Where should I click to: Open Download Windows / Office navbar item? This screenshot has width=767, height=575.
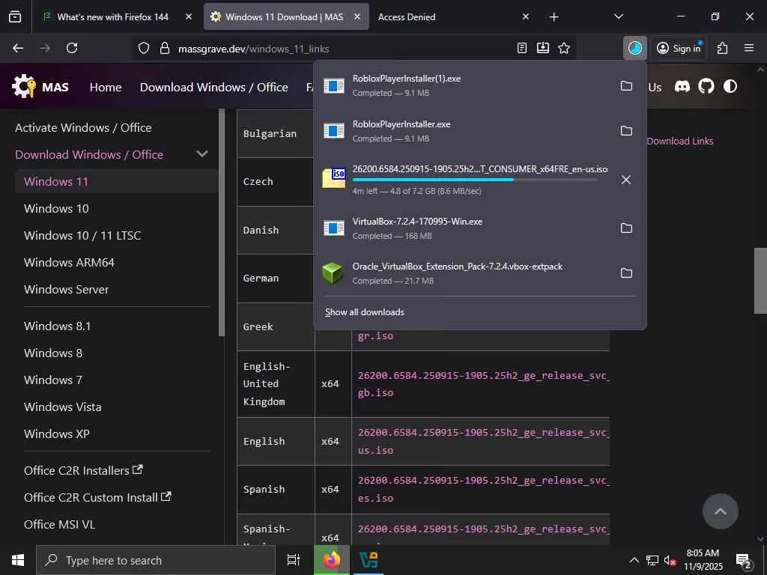tap(213, 87)
